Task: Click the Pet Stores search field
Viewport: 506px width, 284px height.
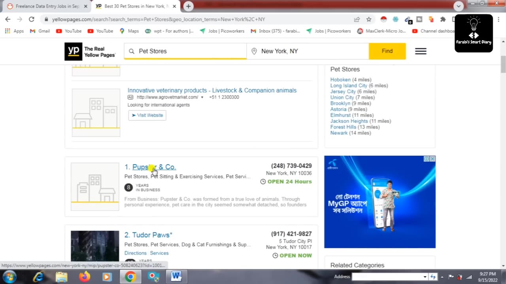Action: (185, 51)
